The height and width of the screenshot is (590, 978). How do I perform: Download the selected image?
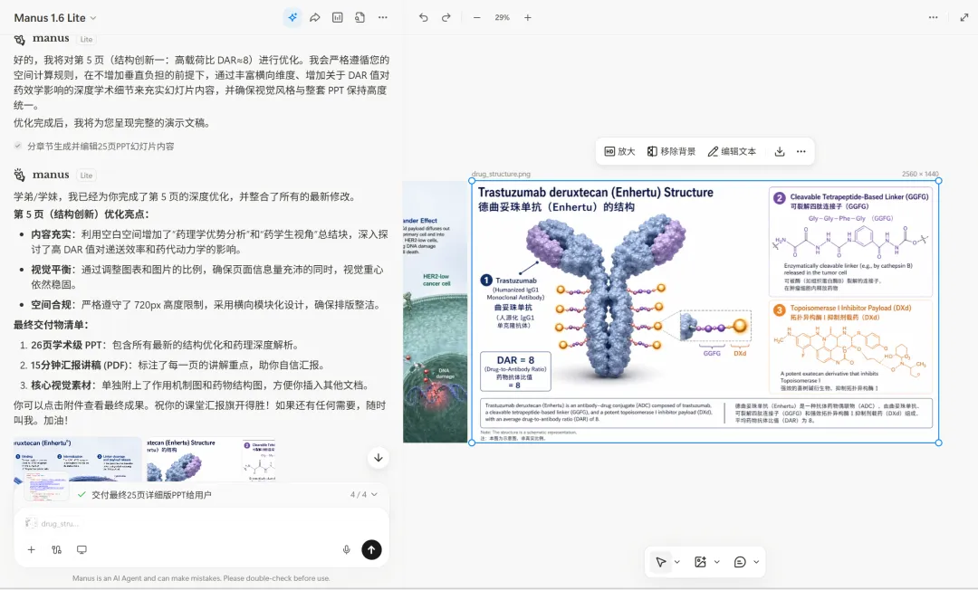780,151
